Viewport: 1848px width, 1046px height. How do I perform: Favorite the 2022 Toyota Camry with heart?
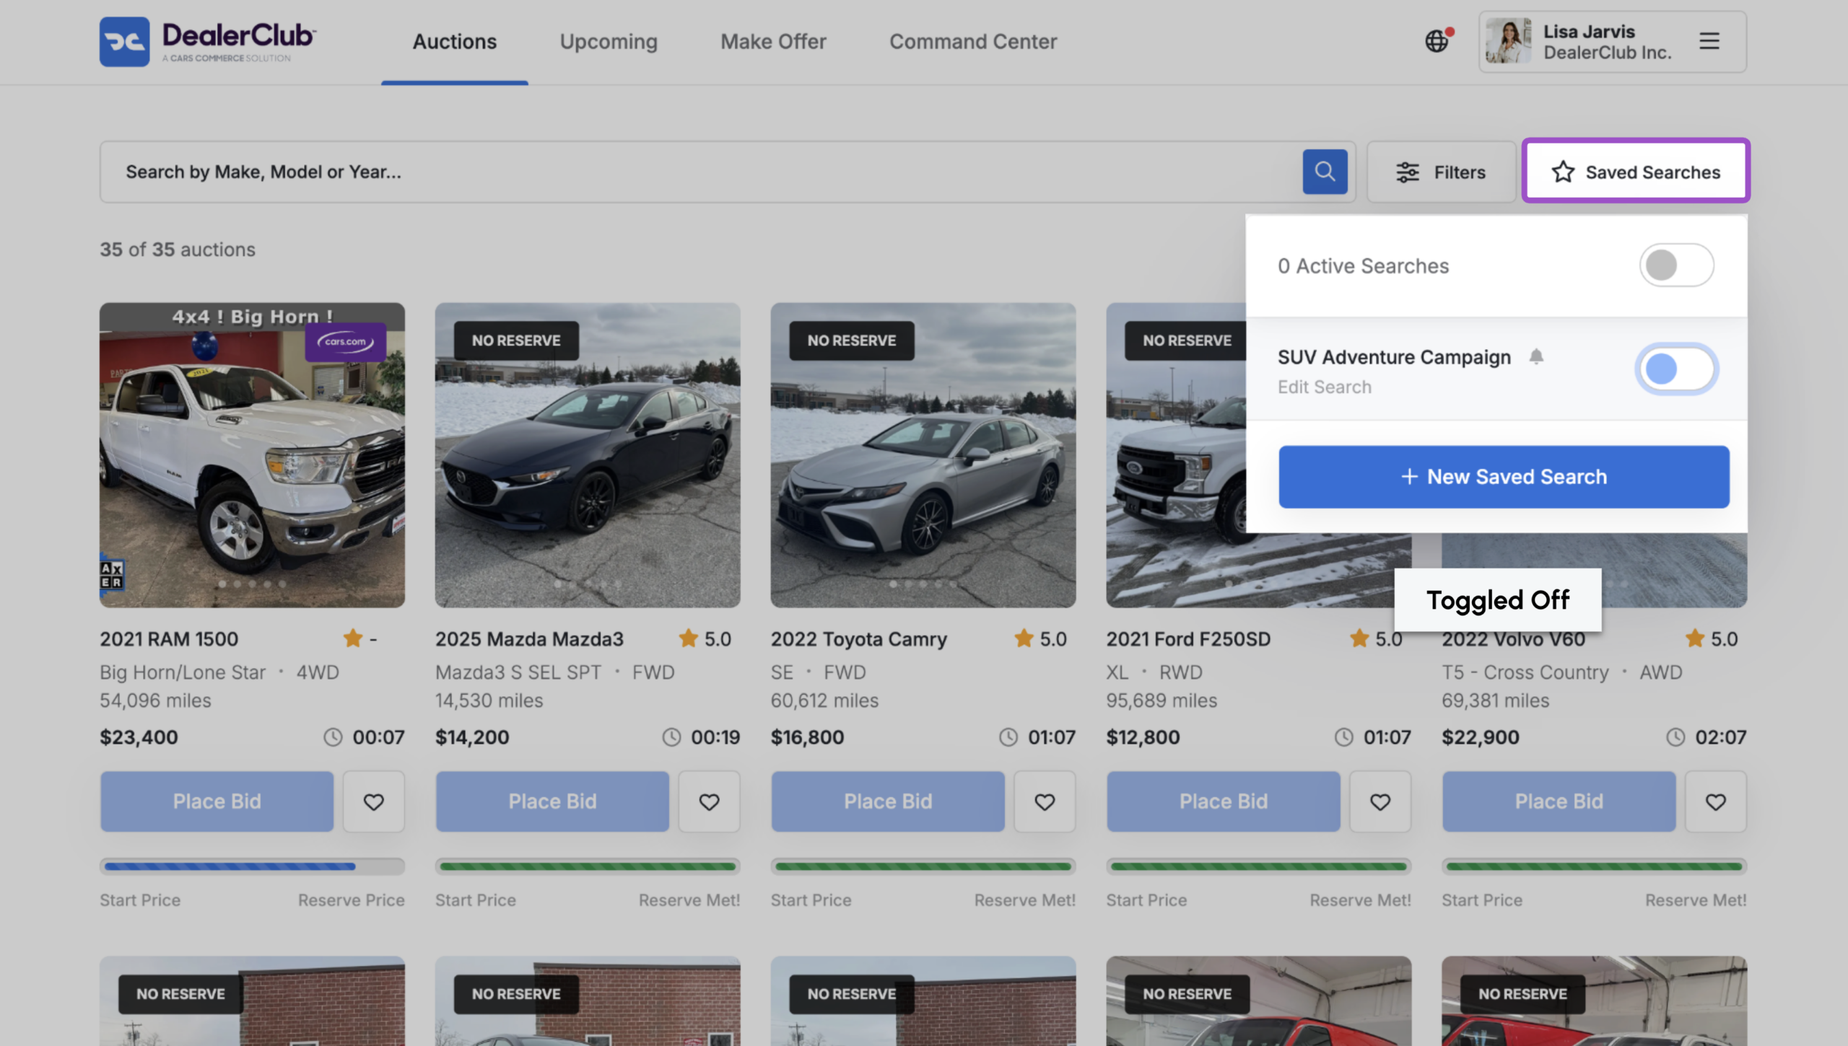pos(1045,801)
